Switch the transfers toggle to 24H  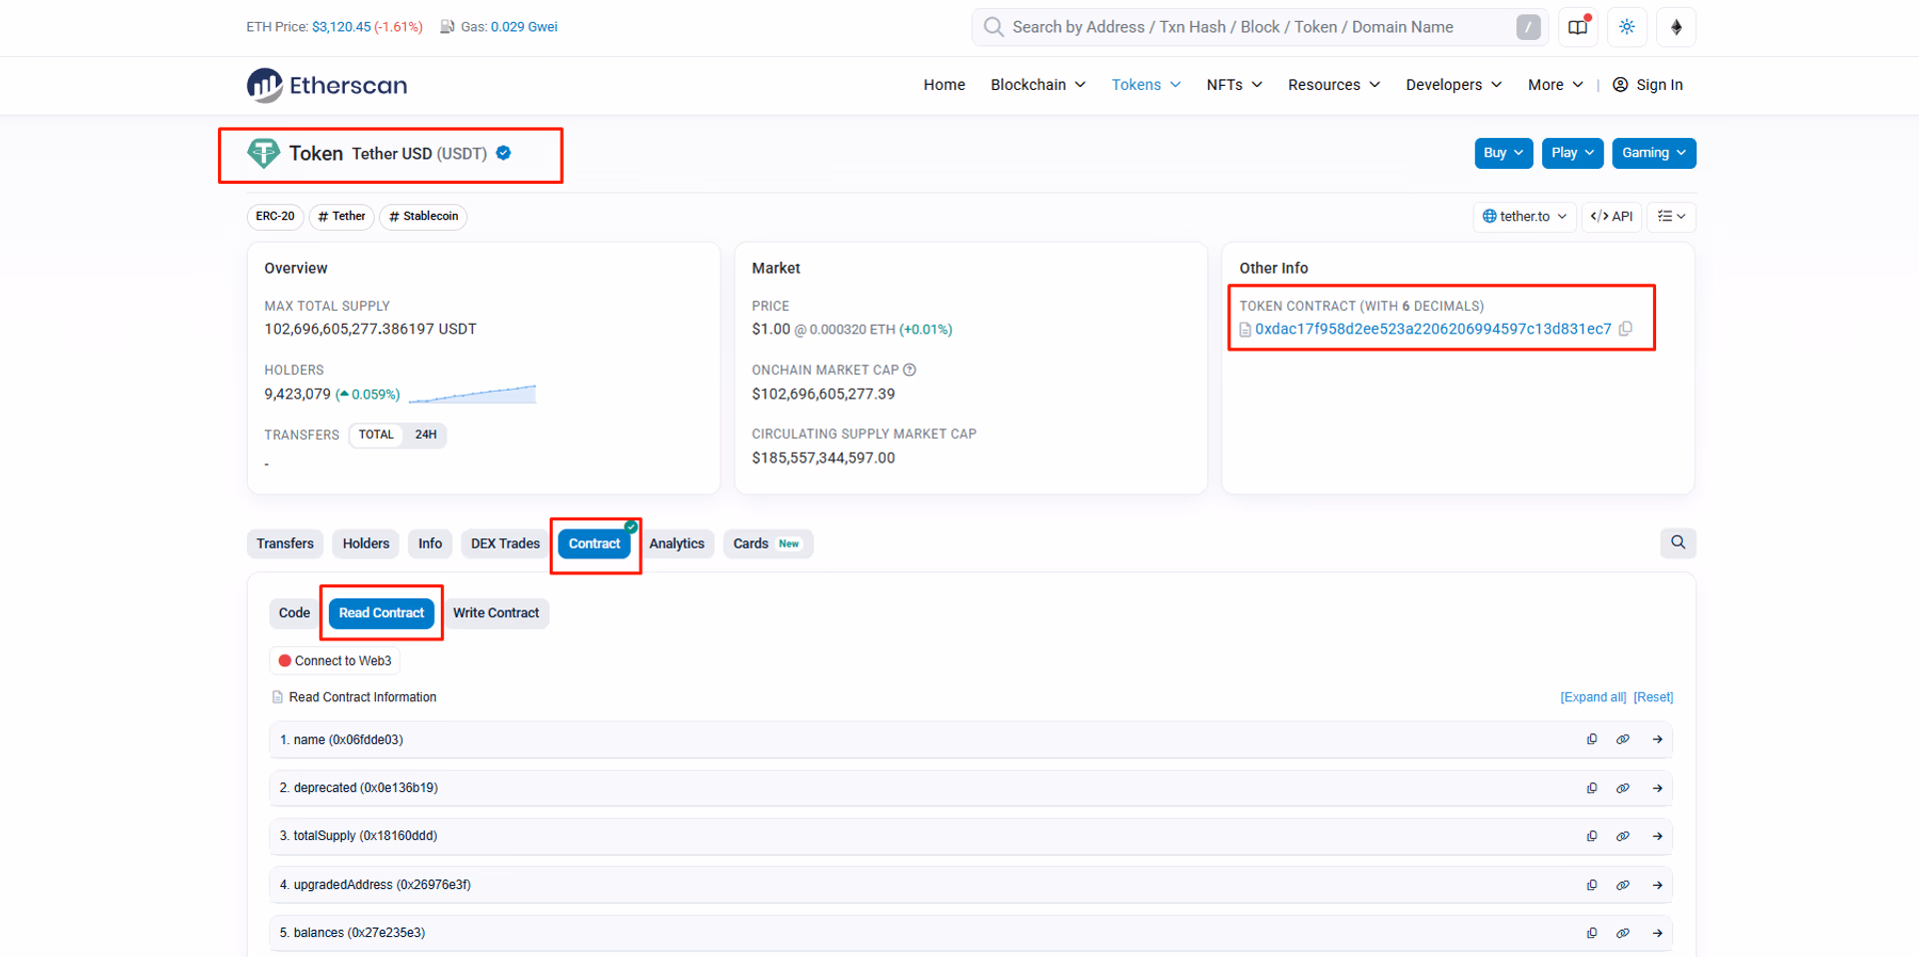[x=426, y=435]
